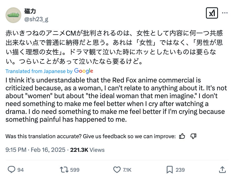Image resolution: width=234 pixels, height=178 pixels.
Task: Click the 7.1K likes count
Action: coord(127,170)
